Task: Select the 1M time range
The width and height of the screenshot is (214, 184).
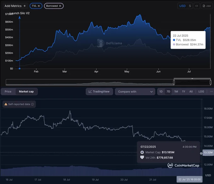Action: 176,91
